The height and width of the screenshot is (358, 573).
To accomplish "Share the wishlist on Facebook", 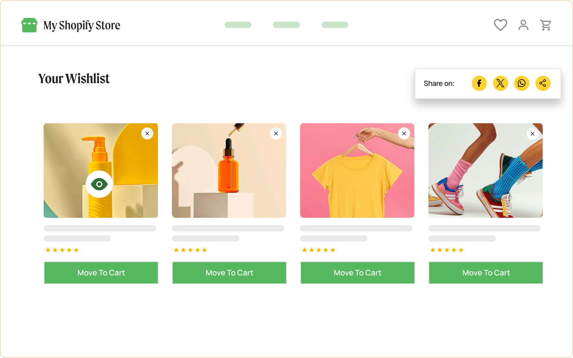I will point(479,83).
